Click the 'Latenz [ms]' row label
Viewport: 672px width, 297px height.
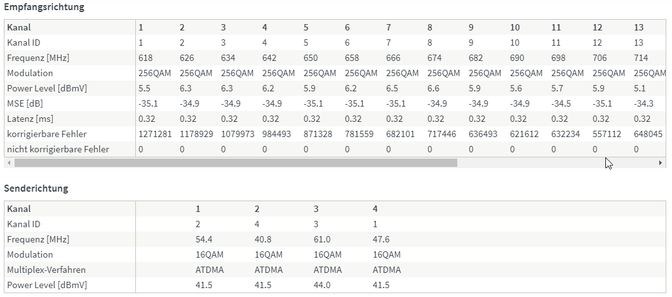click(29, 119)
